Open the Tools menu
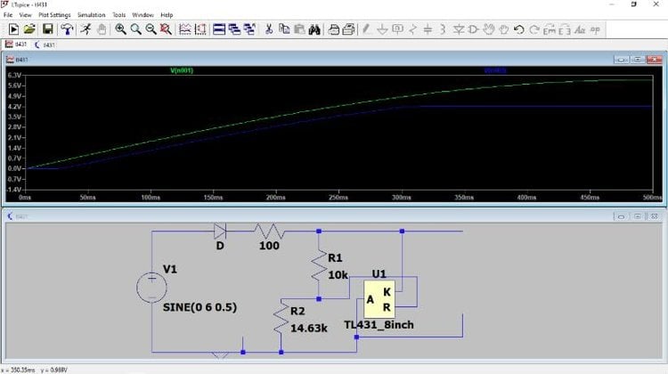This screenshot has width=668, height=374. click(x=118, y=15)
